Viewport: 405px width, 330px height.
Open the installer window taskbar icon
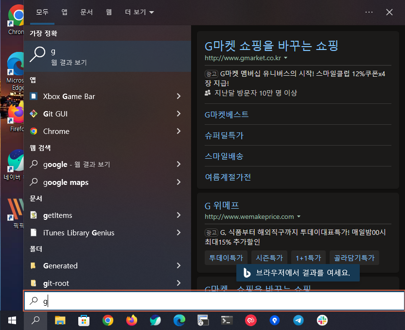[x=203, y=320]
